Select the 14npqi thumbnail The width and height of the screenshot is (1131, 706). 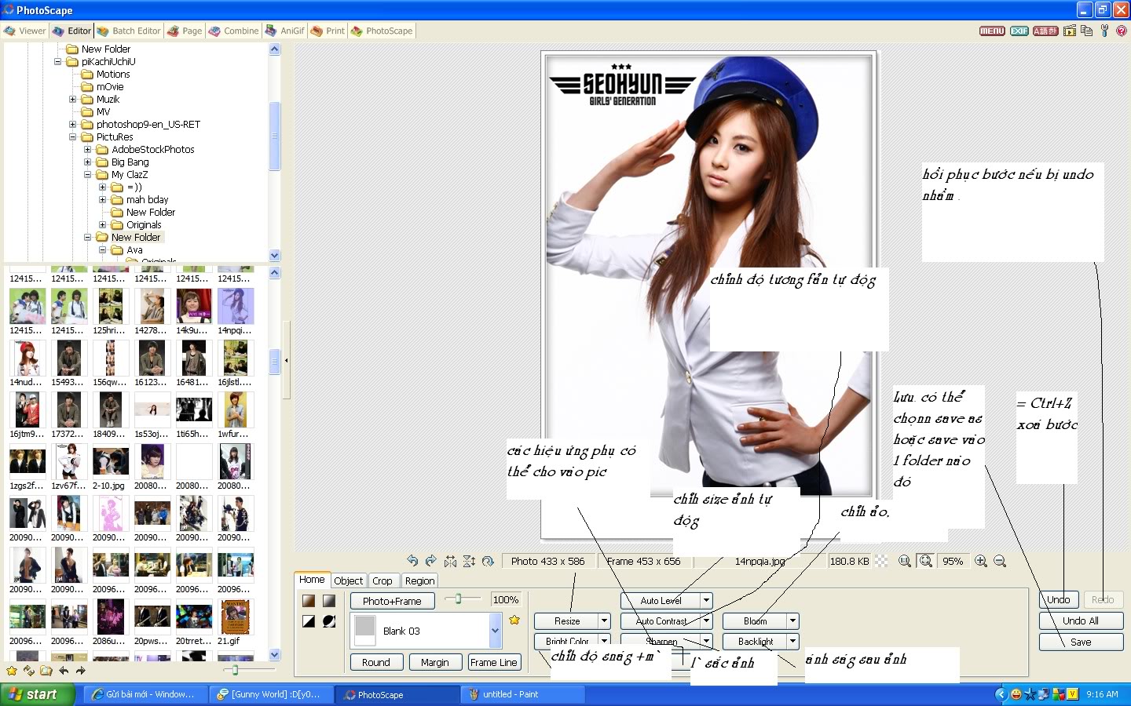point(235,311)
